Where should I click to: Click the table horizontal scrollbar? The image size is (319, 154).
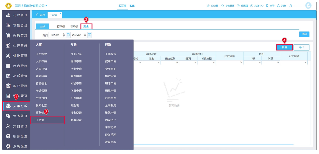coord(214,144)
